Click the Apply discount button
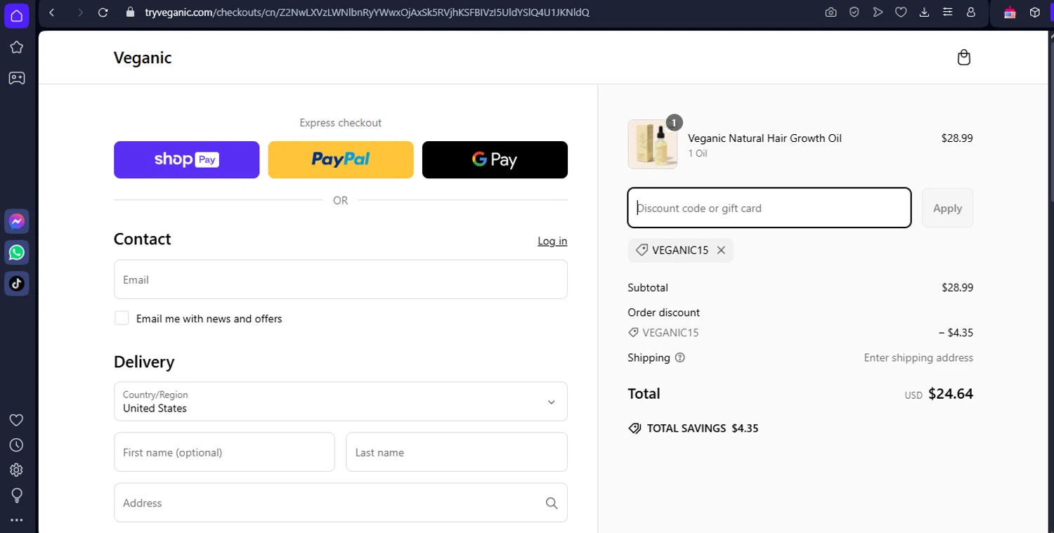The height and width of the screenshot is (533, 1054). click(x=947, y=208)
